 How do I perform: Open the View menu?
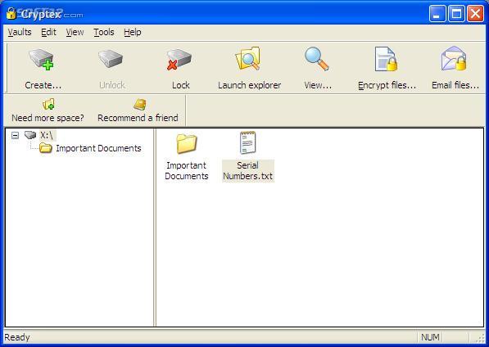pos(75,32)
